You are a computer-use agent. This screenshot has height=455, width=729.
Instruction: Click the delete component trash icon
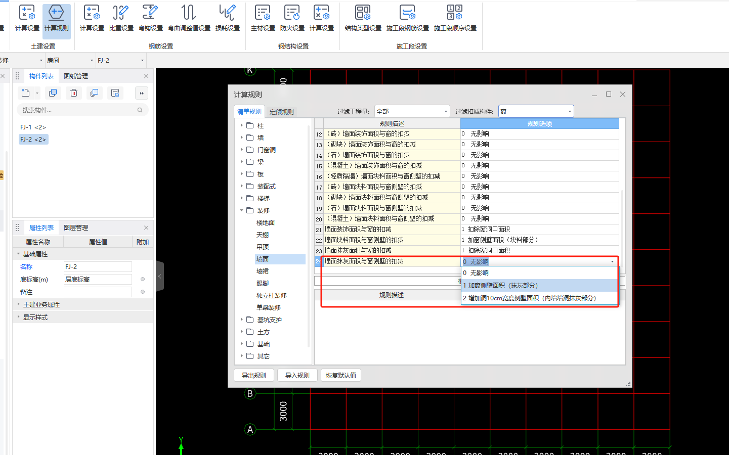(74, 93)
